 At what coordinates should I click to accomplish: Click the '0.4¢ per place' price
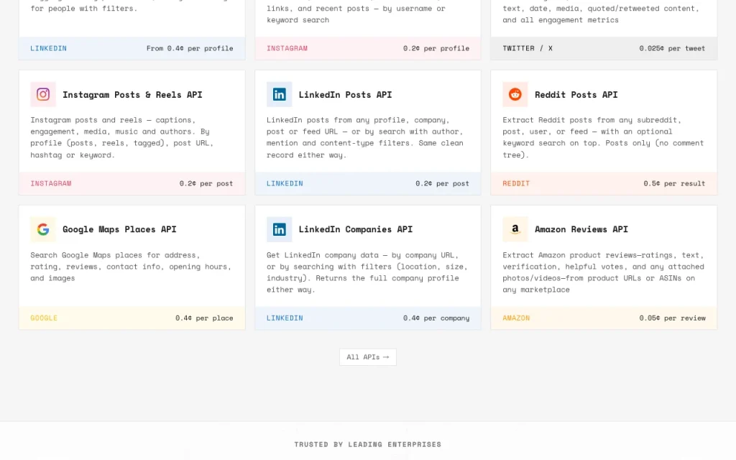pyautogui.click(x=204, y=318)
